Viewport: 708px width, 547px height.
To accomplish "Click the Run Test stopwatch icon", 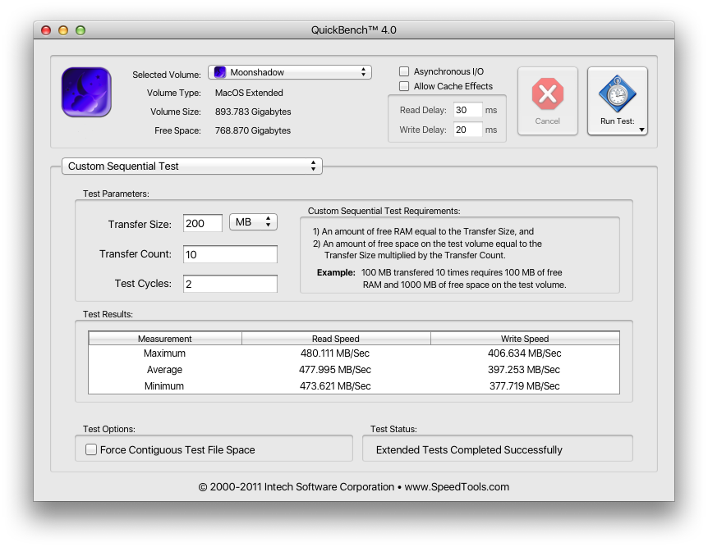I will (617, 94).
